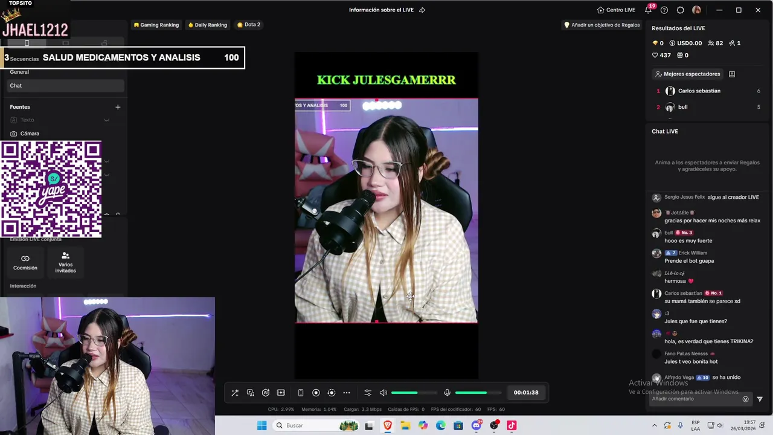The width and height of the screenshot is (773, 435).
Task: Open the magic wand effects tool
Action: 235,393
